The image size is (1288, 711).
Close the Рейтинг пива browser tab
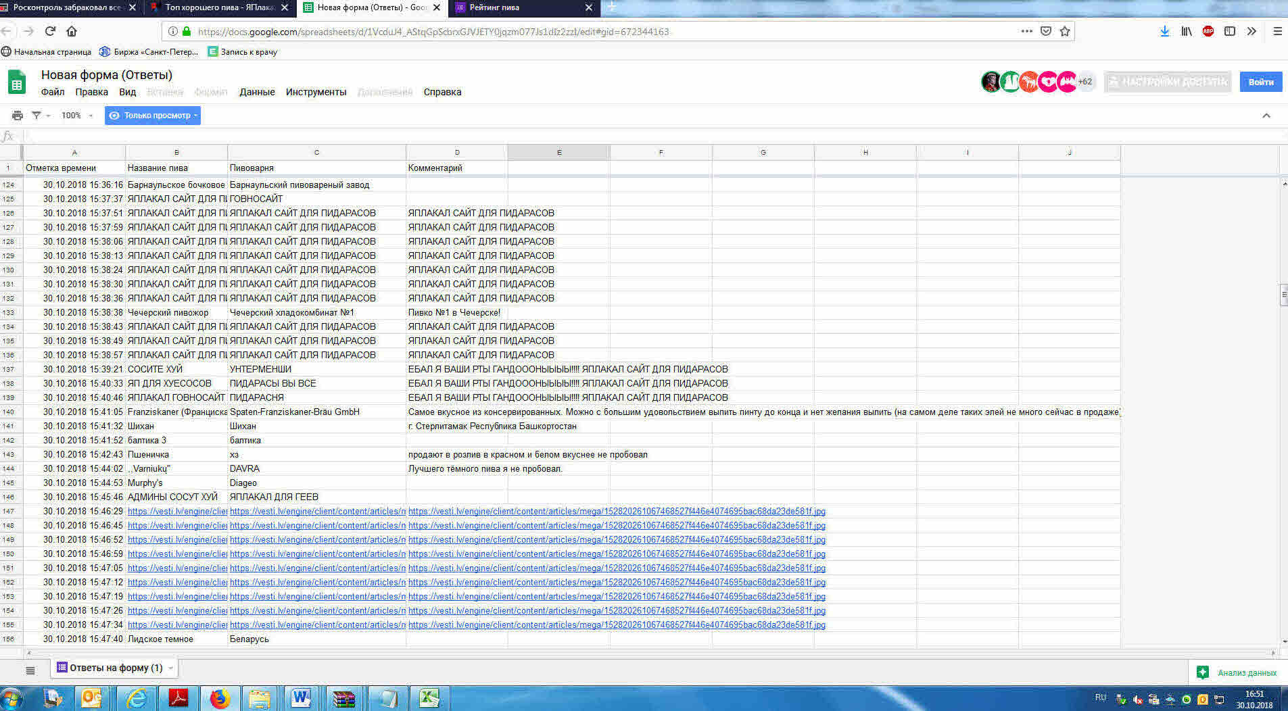pyautogui.click(x=588, y=7)
